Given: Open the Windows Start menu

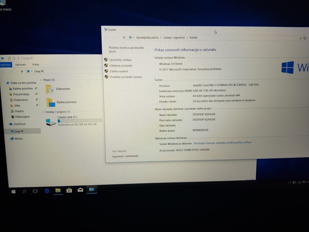Looking at the screenshot, I should coord(13,192).
